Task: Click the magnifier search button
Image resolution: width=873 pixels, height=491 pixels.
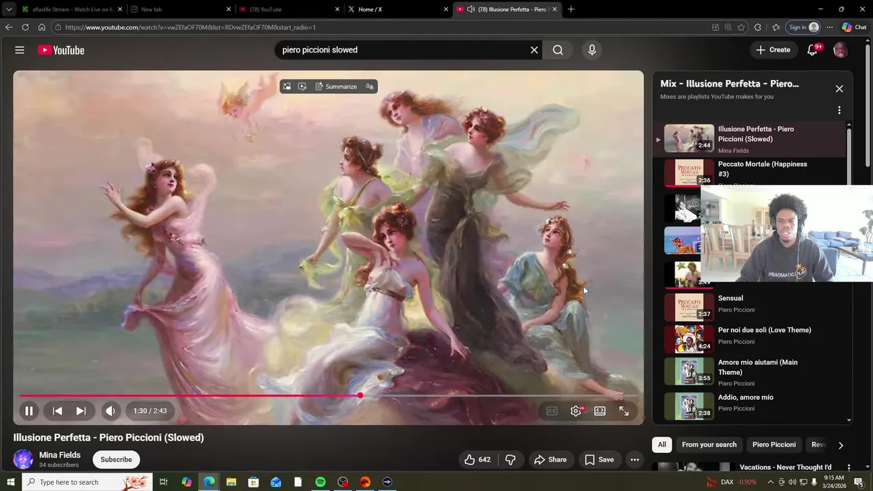Action: 558,50
